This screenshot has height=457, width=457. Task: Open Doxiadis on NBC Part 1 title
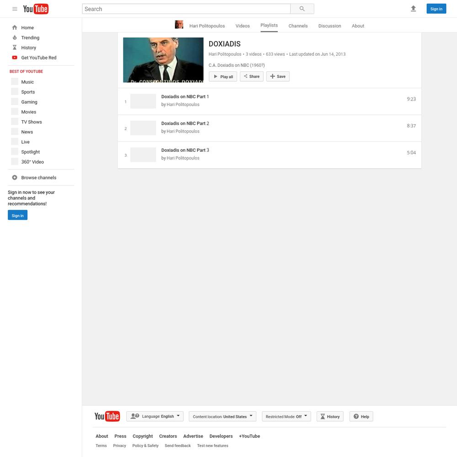185,96
